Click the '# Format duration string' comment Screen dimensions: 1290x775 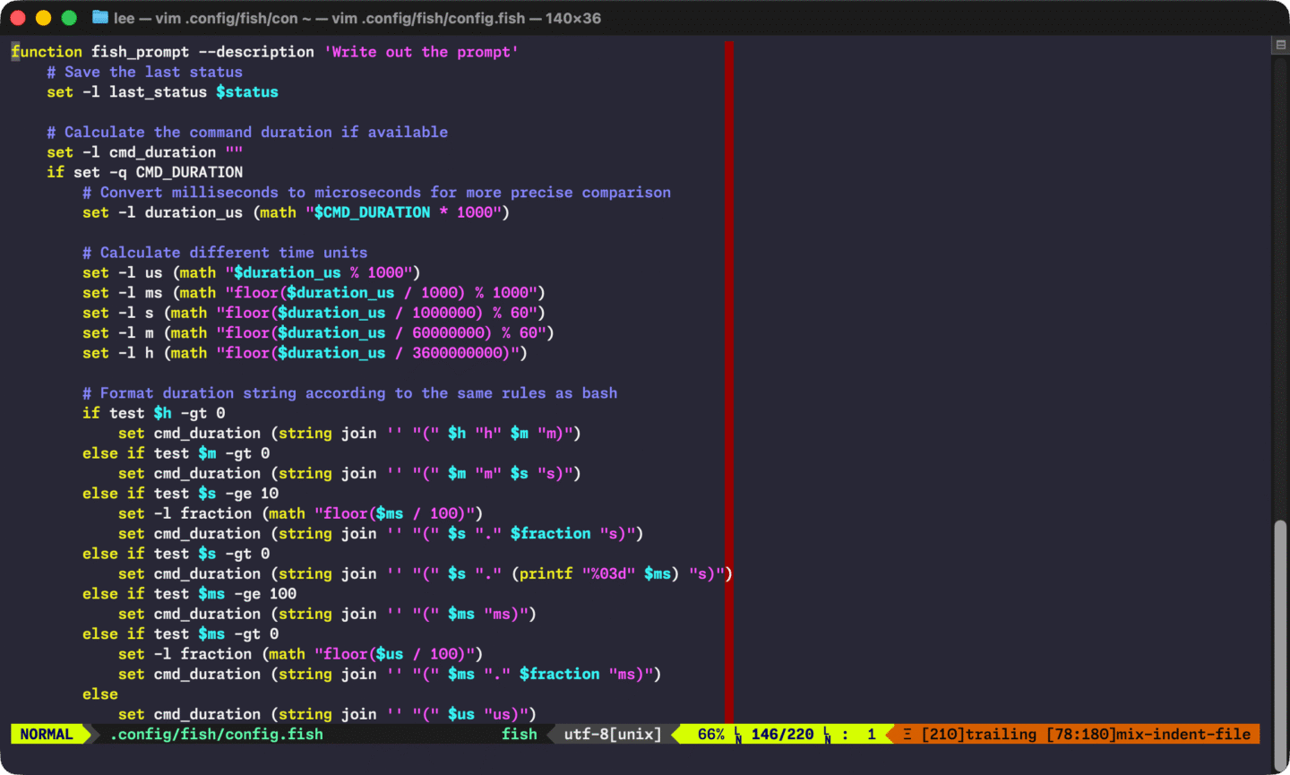point(349,393)
